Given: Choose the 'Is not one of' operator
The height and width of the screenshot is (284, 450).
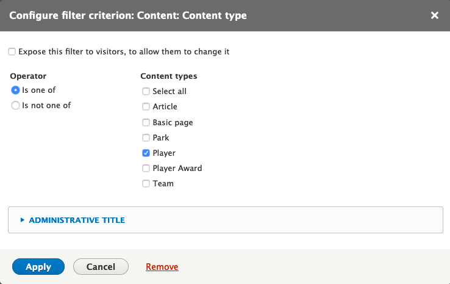Looking at the screenshot, I should (x=15, y=106).
